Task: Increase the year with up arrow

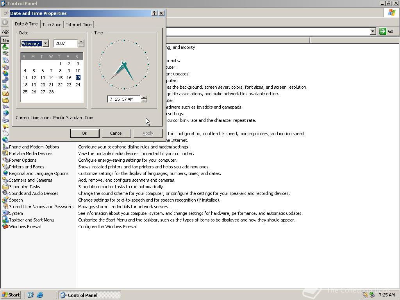Action: coord(81,41)
